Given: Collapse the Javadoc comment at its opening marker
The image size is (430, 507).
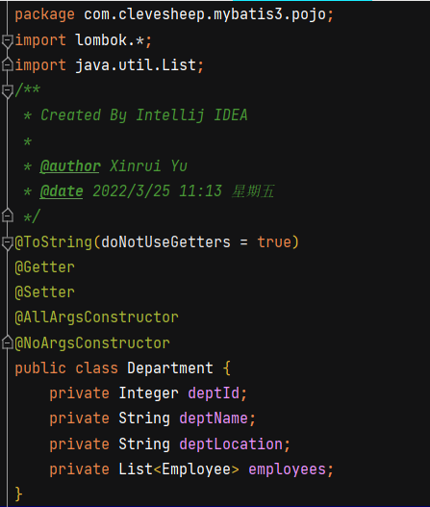Looking at the screenshot, I should pyautogui.click(x=7, y=91).
